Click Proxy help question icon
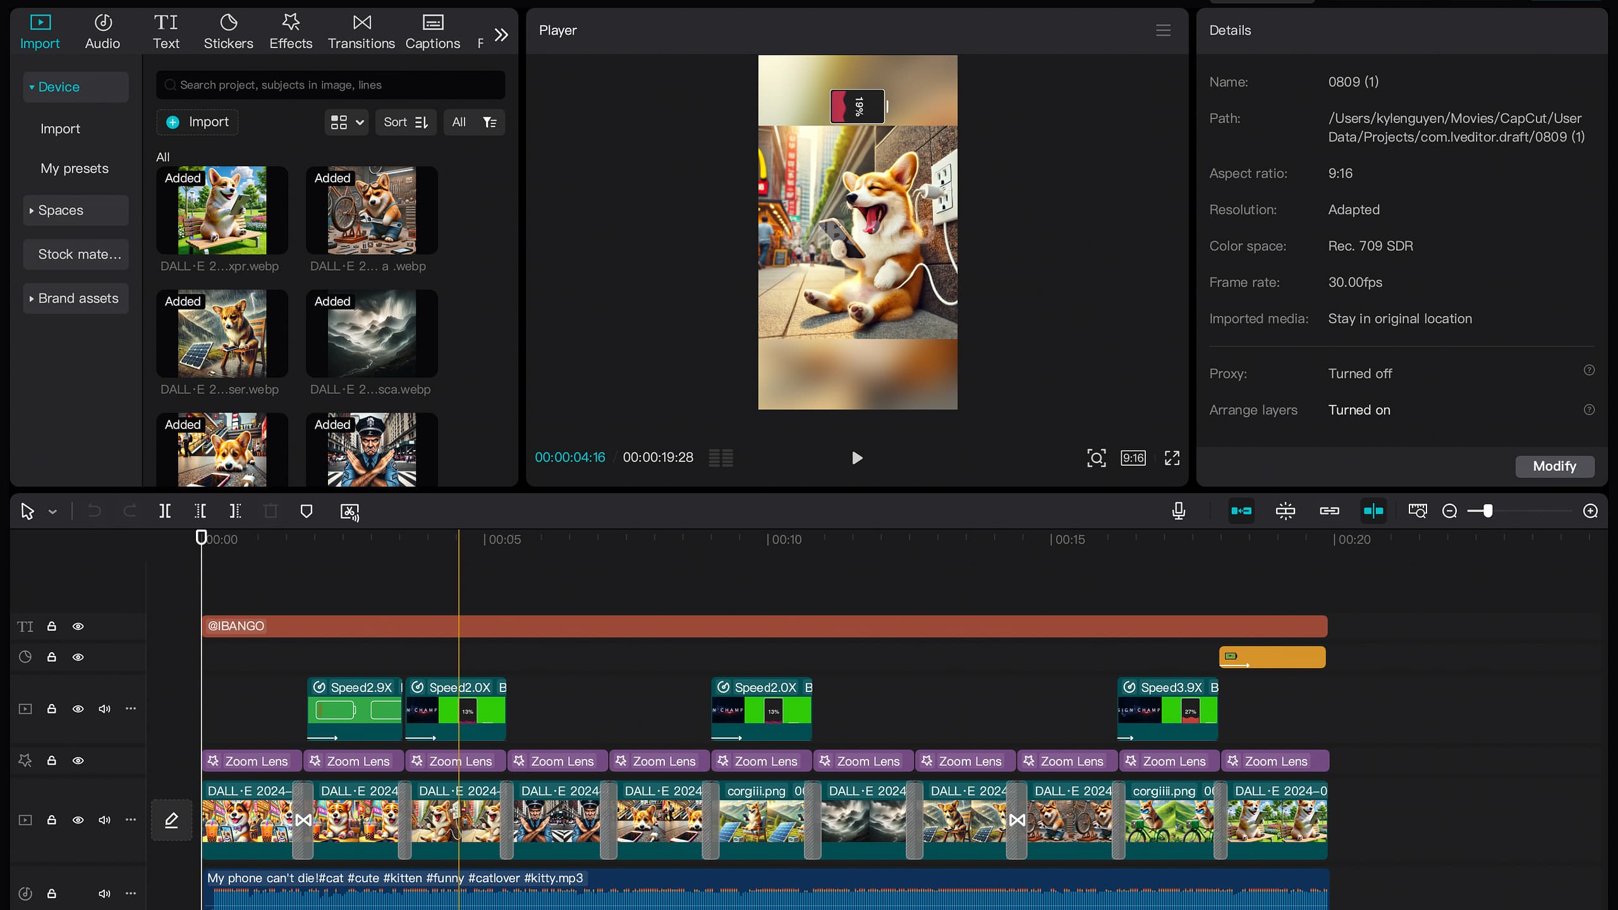The width and height of the screenshot is (1618, 910). (x=1589, y=370)
